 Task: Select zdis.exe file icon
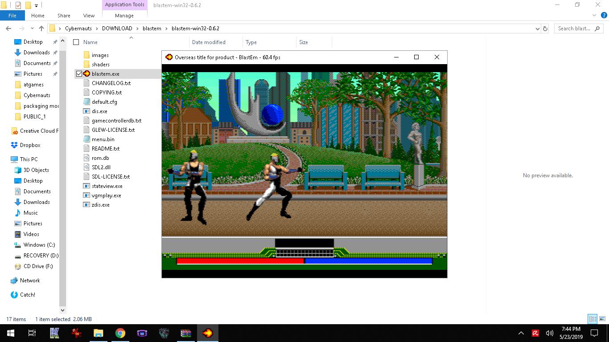tap(86, 205)
